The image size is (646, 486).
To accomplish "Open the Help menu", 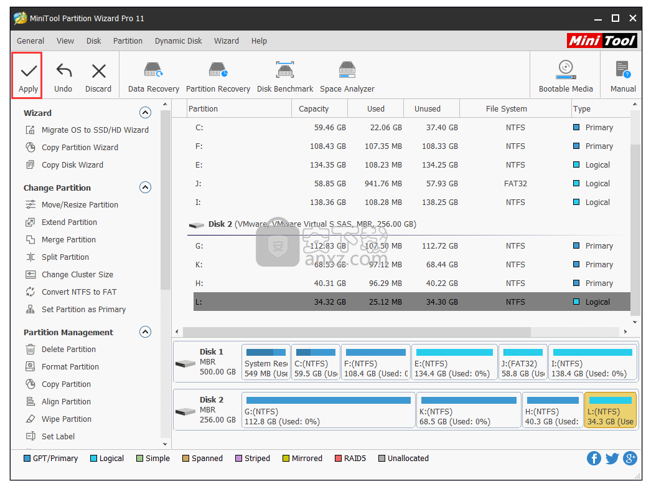I will (x=259, y=41).
